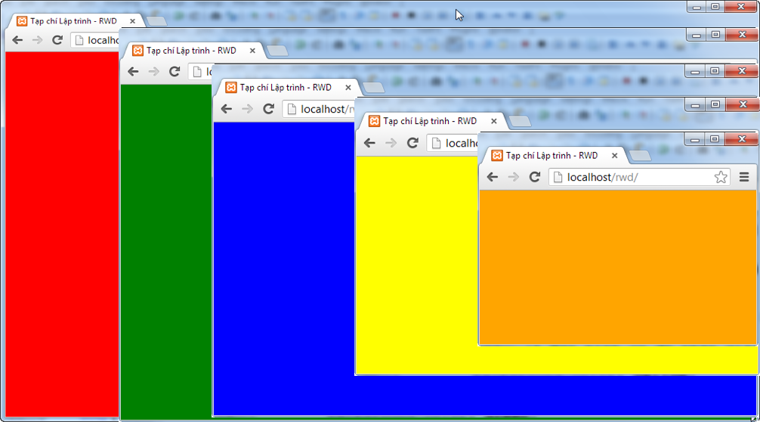
Task: Click Back arrow in the orange window
Action: [493, 177]
